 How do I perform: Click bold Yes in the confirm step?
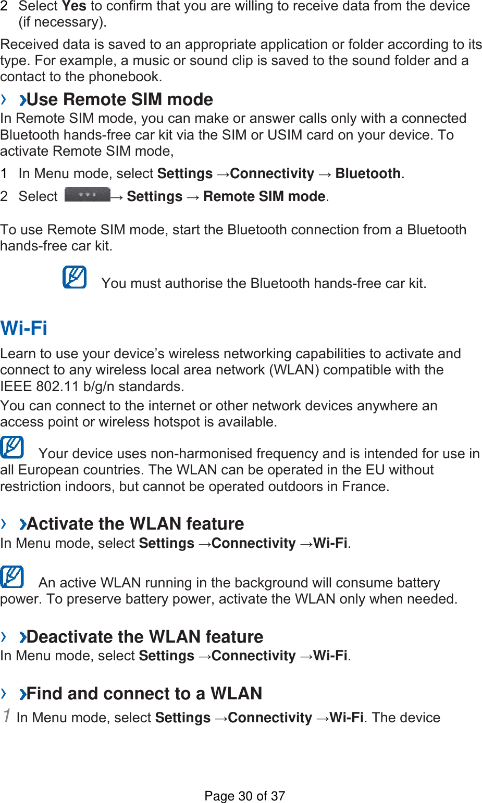click(74, 6)
